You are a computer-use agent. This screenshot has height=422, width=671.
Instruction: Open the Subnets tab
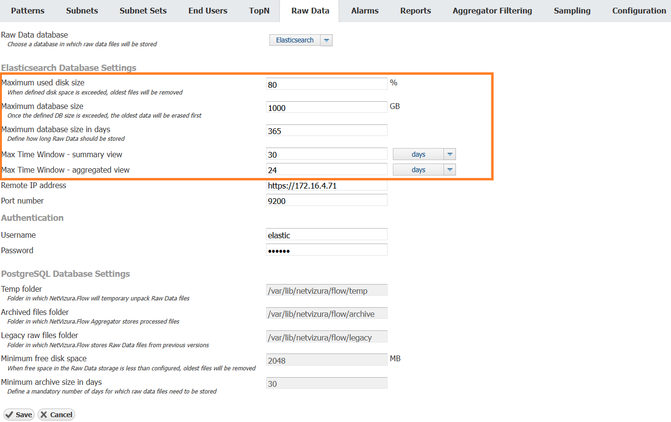[x=82, y=11]
